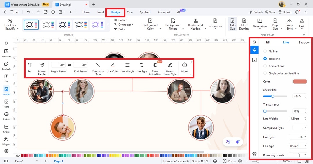Select Single color gradient line option
Image resolution: width=313 pixels, height=164 pixels.
click(x=265, y=73)
